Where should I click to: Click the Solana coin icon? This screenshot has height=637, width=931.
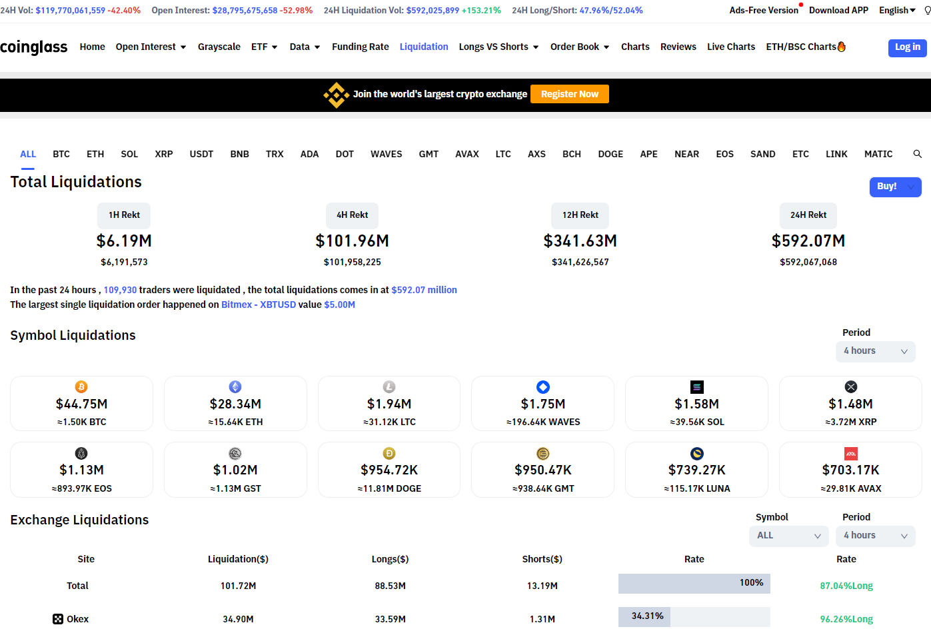click(697, 387)
